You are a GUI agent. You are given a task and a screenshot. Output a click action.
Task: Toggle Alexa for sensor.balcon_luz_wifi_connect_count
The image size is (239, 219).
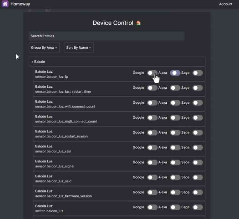pyautogui.click(x=175, y=103)
